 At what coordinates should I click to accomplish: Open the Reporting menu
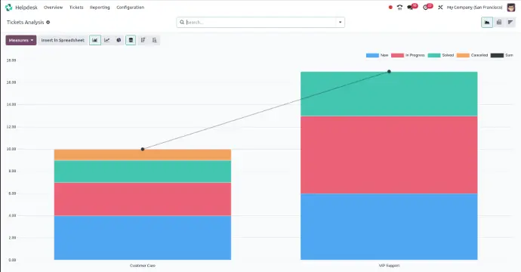(x=100, y=8)
